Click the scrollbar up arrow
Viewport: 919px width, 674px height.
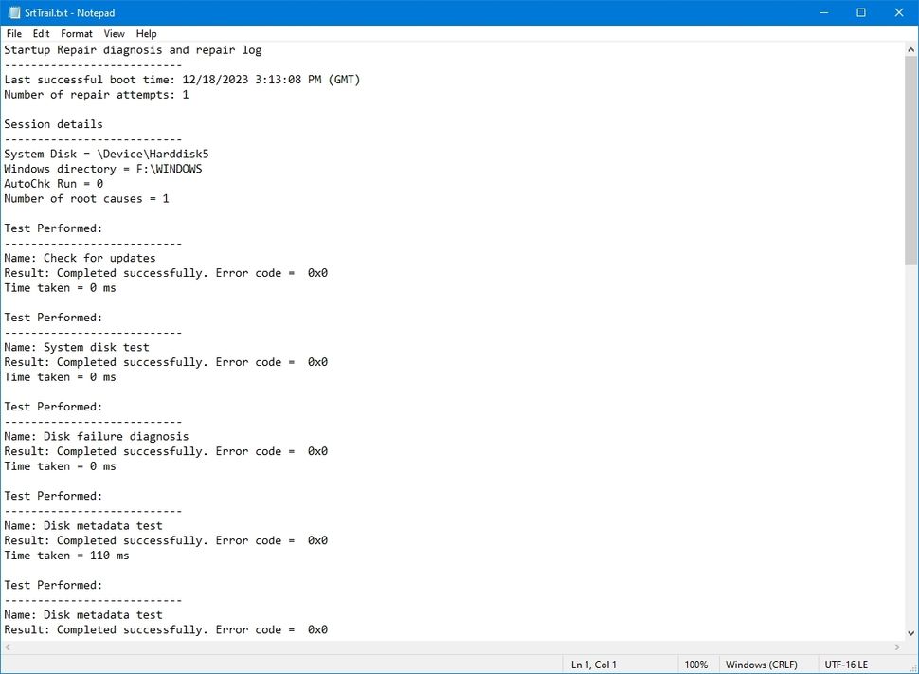click(910, 48)
